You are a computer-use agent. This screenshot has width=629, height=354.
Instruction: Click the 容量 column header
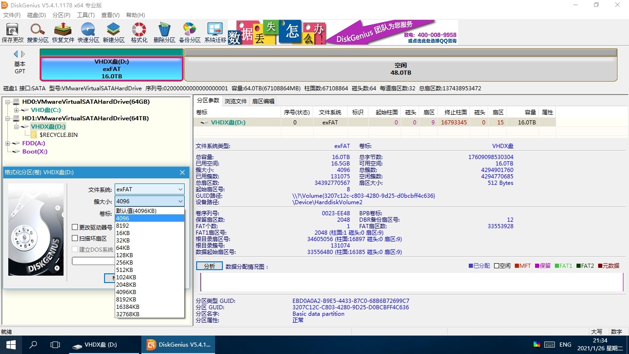(x=523, y=112)
